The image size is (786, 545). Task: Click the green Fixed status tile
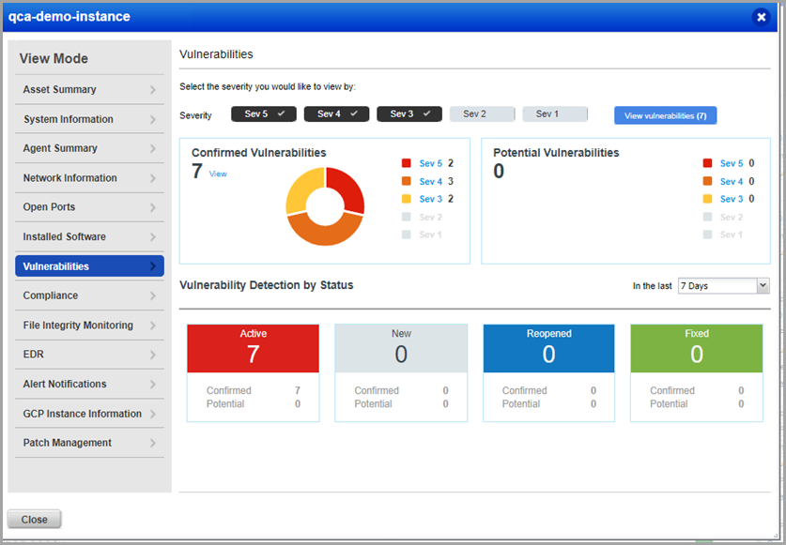(x=696, y=347)
